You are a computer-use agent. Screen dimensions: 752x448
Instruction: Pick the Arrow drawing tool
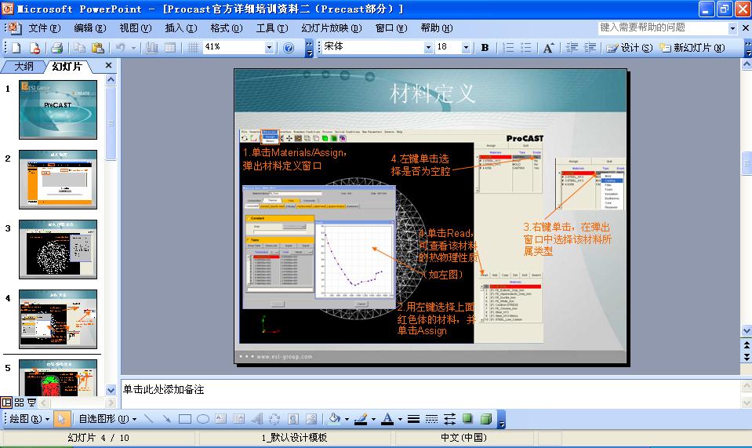tap(166, 419)
